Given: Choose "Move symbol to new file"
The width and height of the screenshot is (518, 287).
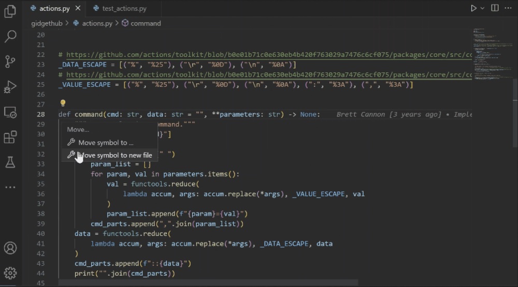Looking at the screenshot, I should 115,155.
